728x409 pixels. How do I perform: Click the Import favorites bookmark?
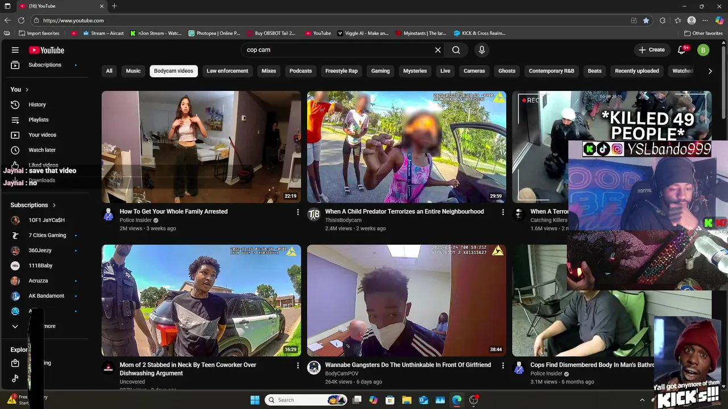(x=39, y=33)
